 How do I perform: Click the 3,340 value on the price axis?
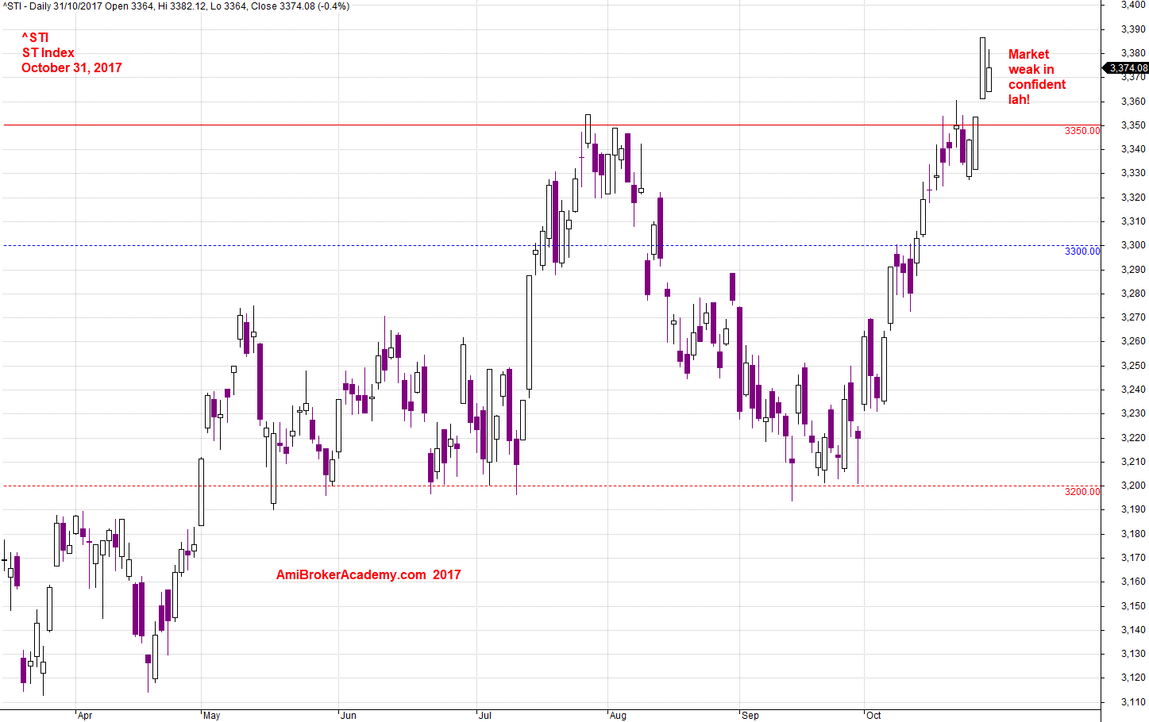click(x=1133, y=149)
